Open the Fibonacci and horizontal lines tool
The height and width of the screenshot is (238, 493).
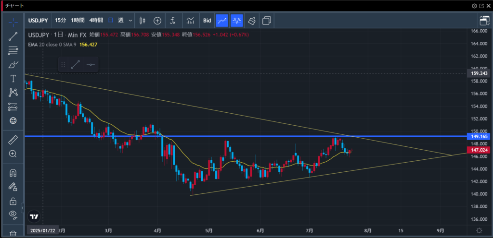(13, 50)
